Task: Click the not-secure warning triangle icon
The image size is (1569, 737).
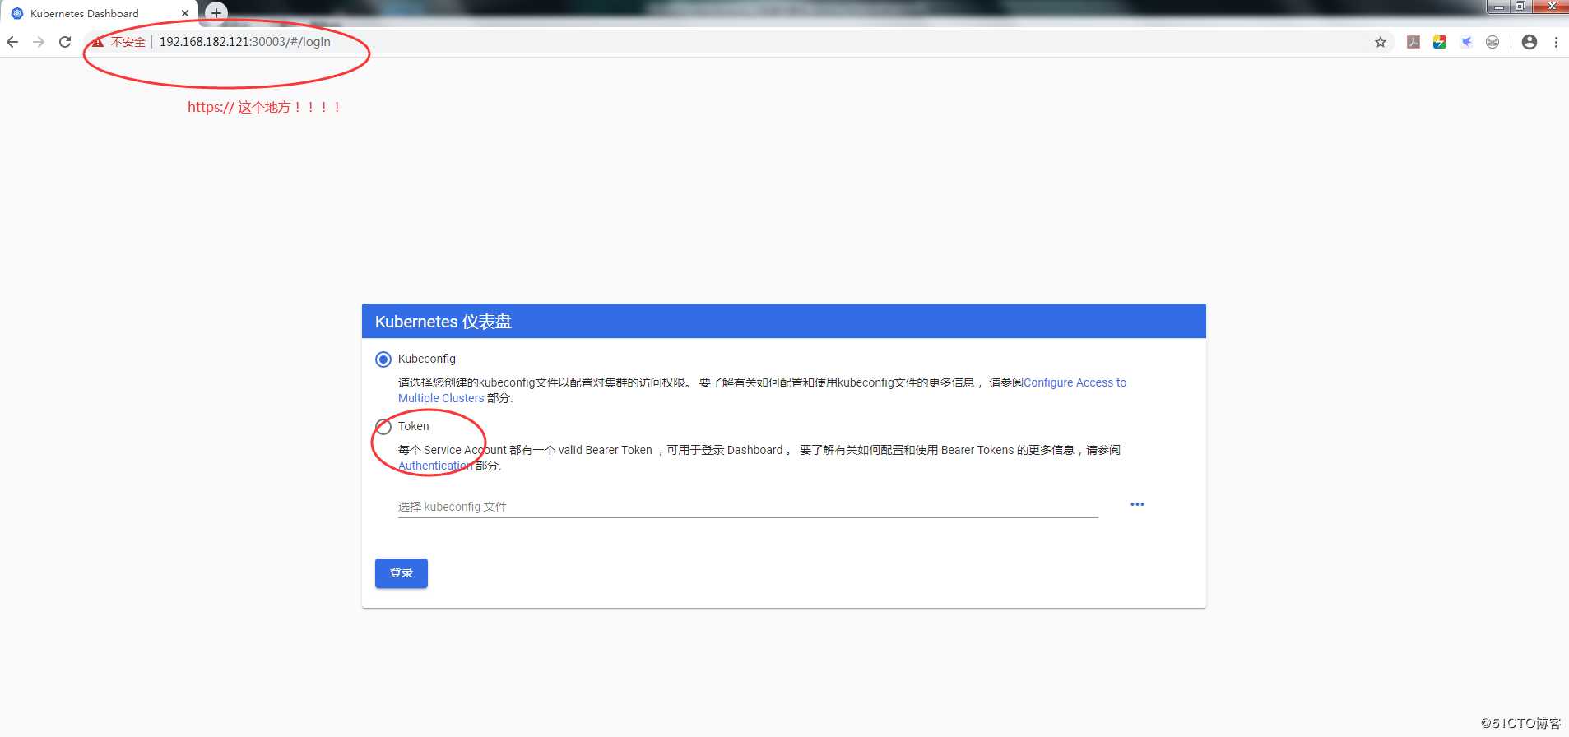Action: (x=98, y=42)
